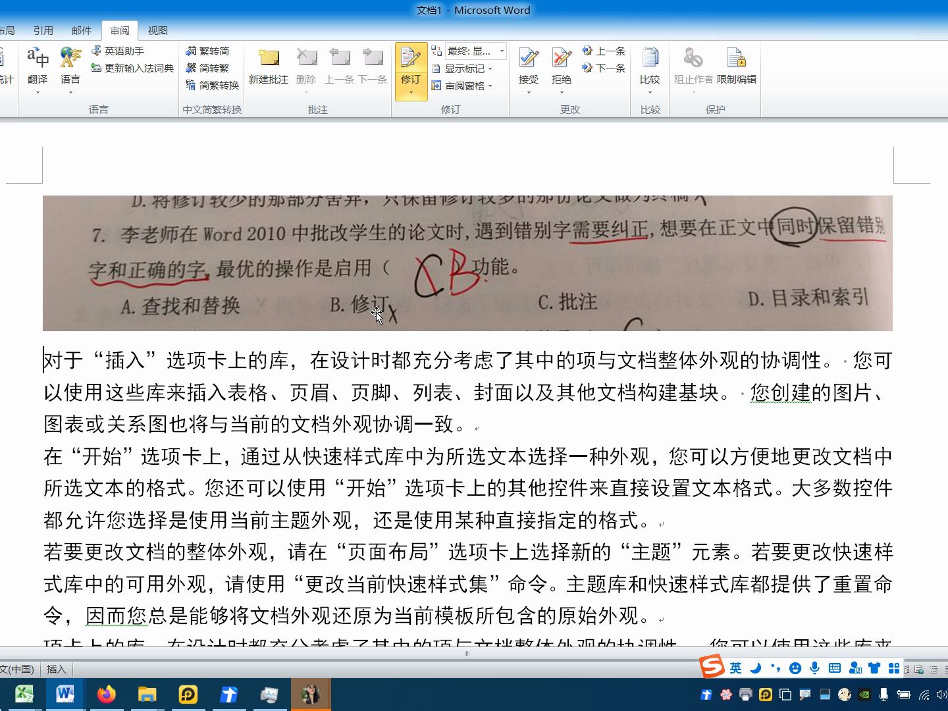Toggle Sogou punctuation mode icon

pyautogui.click(x=776, y=668)
